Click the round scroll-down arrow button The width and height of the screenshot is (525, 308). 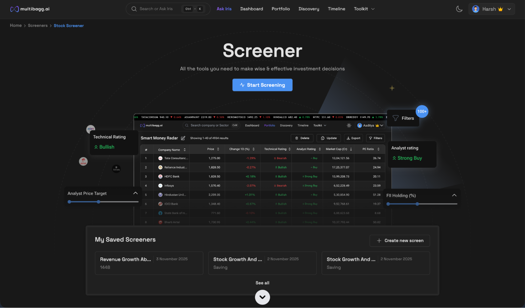point(262,297)
